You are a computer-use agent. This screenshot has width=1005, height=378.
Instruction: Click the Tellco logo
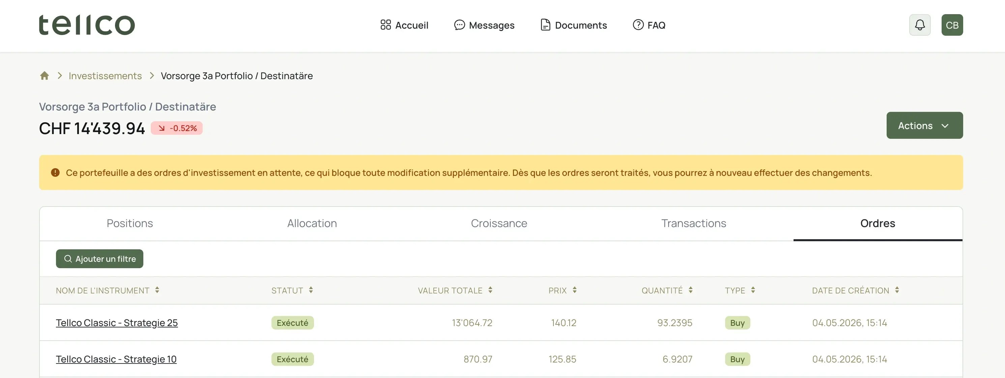tap(87, 25)
